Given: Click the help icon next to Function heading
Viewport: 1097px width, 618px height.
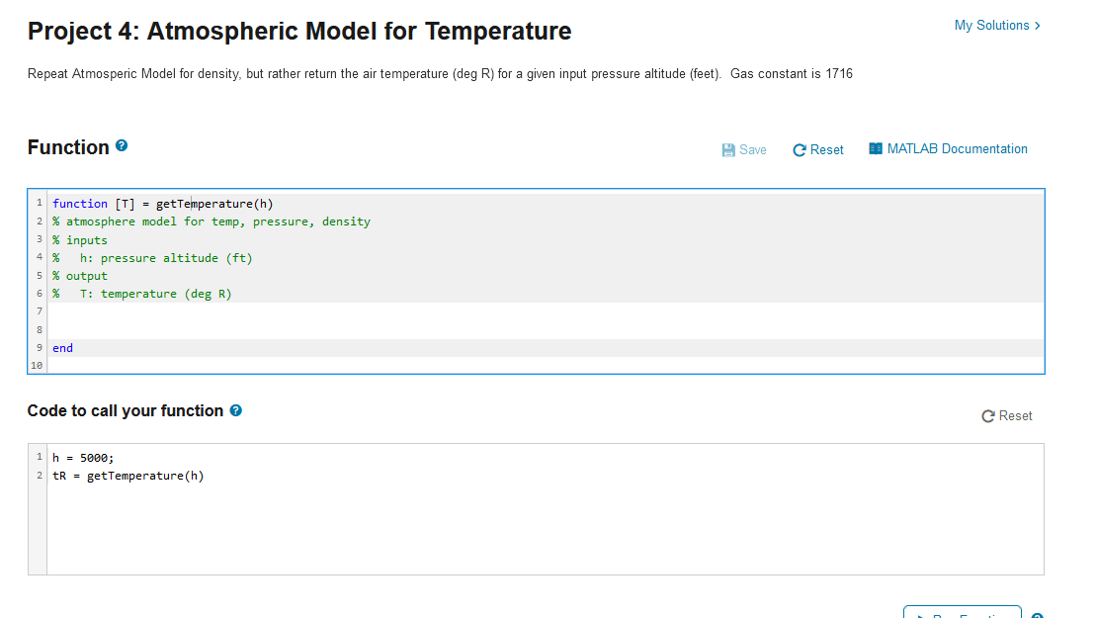Looking at the screenshot, I should [122, 145].
